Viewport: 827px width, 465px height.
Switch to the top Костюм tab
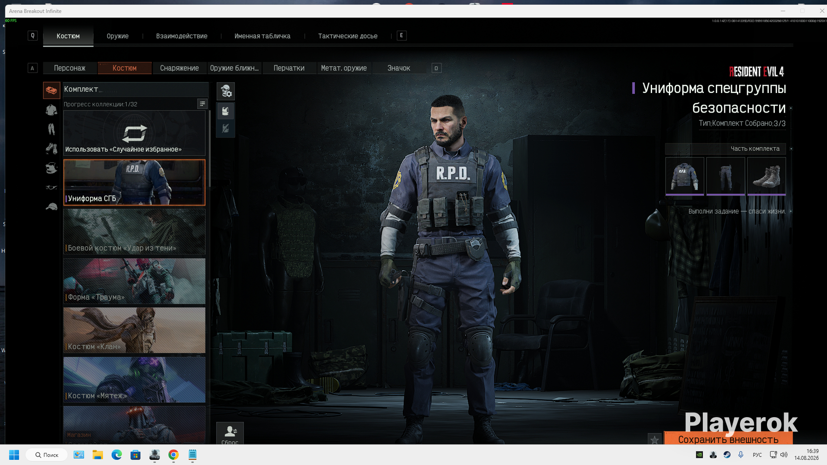tap(68, 36)
